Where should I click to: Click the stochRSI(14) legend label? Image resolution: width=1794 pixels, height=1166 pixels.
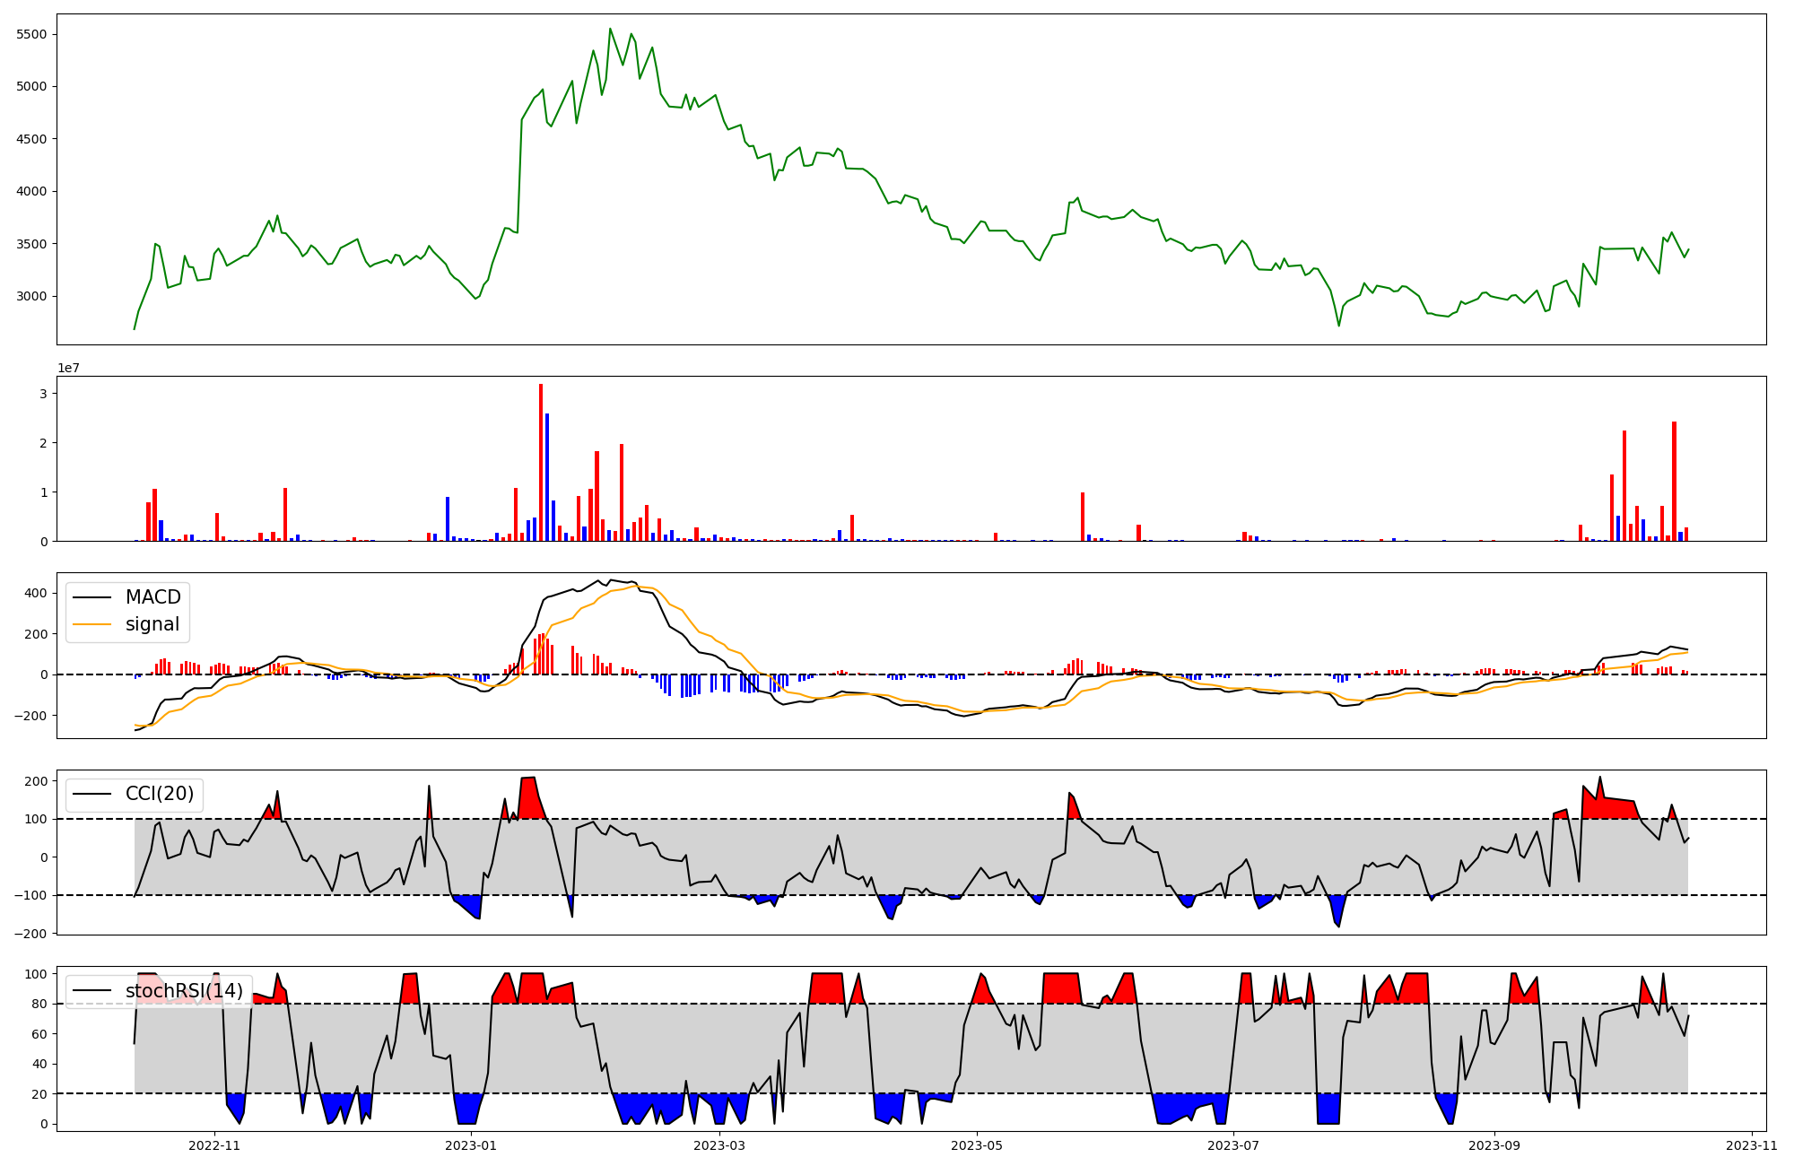[x=184, y=991]
